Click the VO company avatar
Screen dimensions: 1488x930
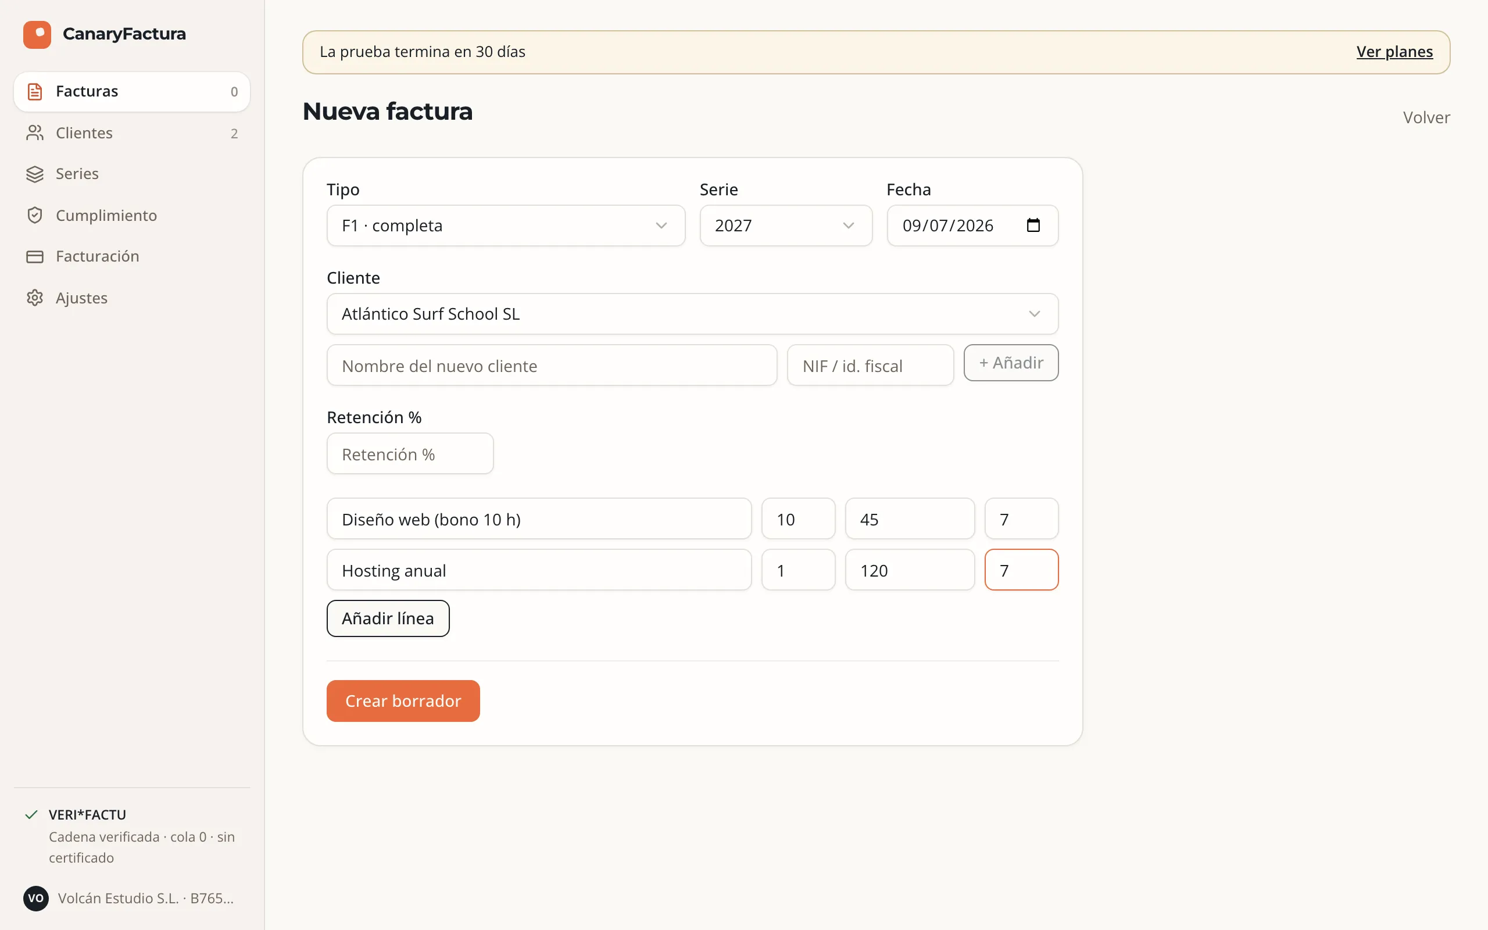pyautogui.click(x=35, y=898)
